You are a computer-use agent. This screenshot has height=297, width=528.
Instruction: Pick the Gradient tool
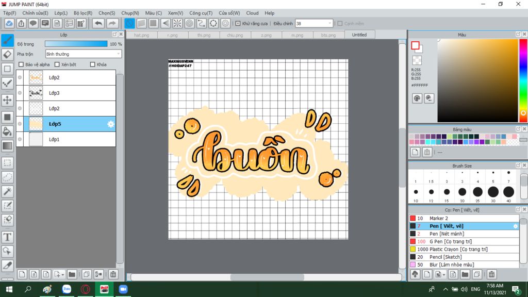tap(7, 146)
